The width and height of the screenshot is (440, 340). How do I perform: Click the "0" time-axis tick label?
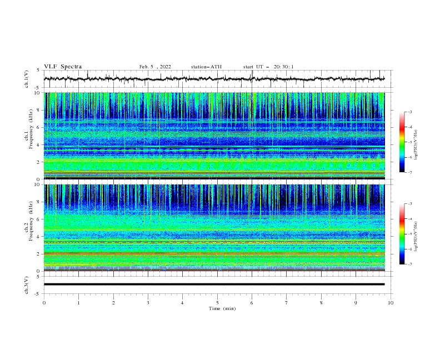point(44,303)
